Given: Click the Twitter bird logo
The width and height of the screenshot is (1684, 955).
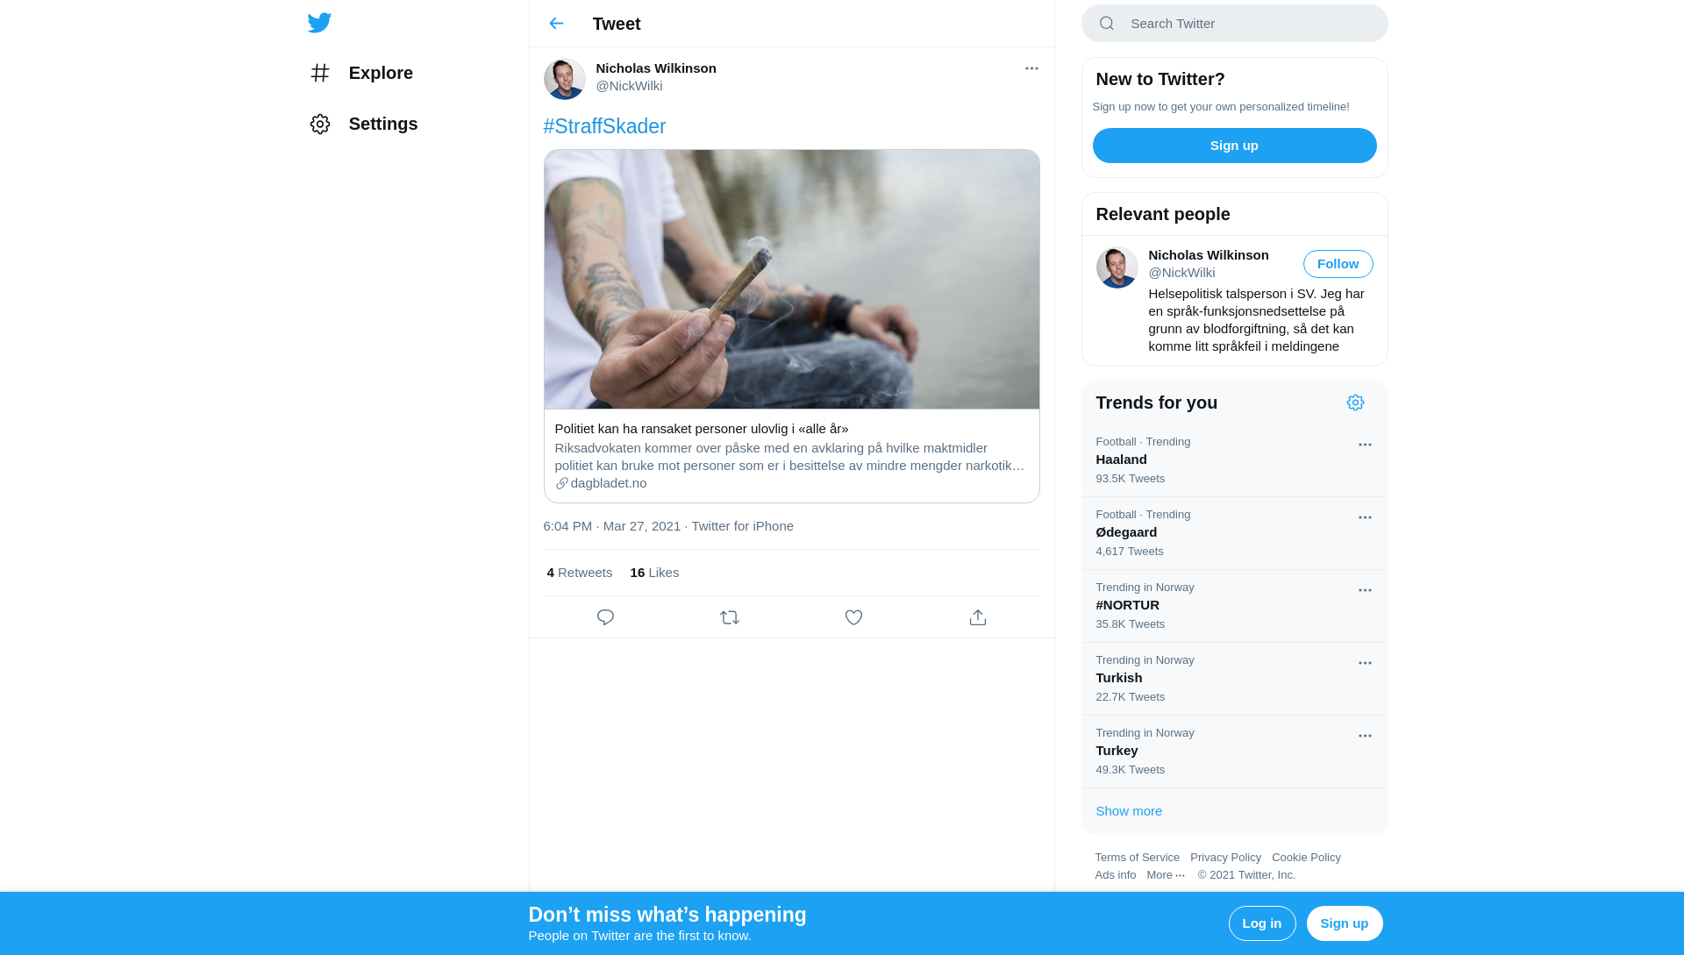Looking at the screenshot, I should click(x=319, y=23).
